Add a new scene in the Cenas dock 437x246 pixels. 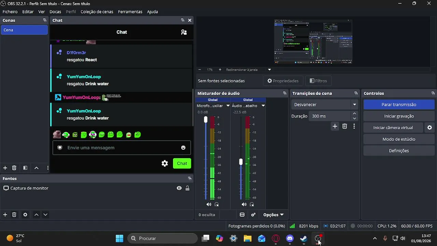[5, 168]
